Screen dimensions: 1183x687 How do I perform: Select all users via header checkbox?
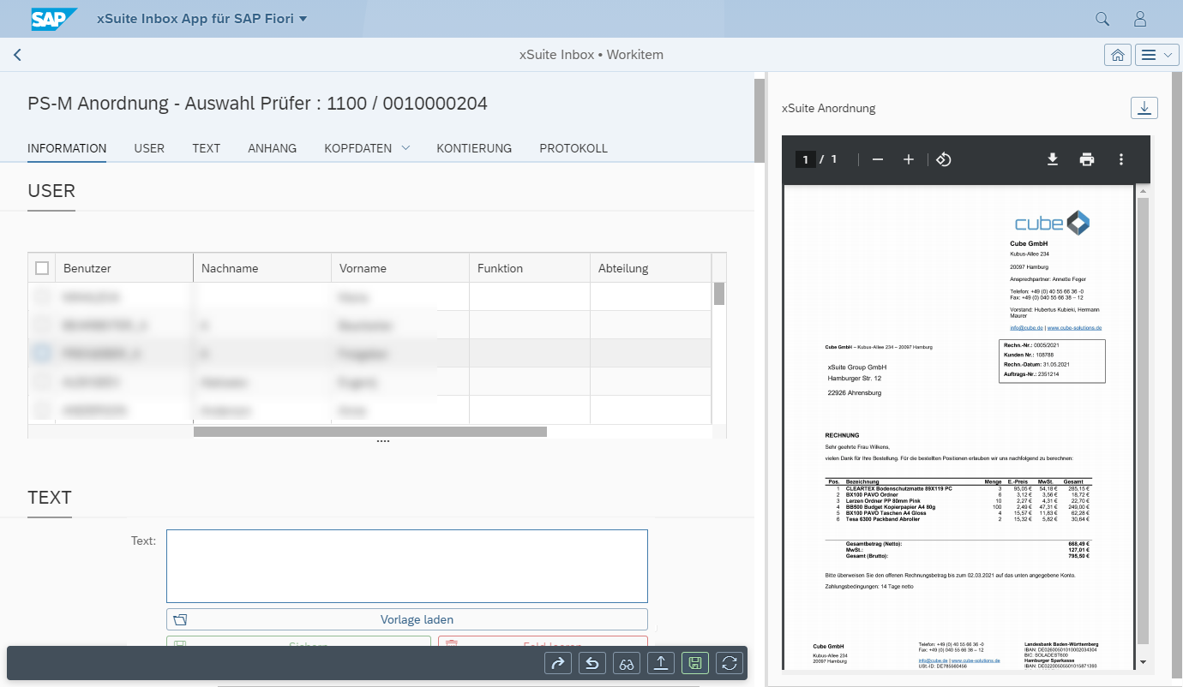pyautogui.click(x=42, y=267)
